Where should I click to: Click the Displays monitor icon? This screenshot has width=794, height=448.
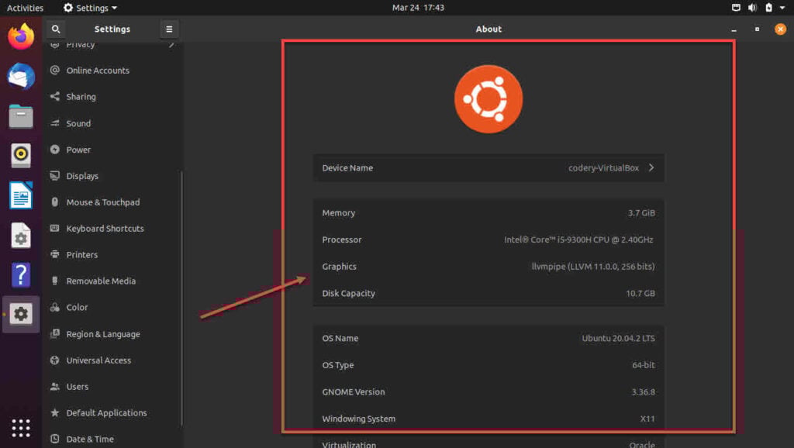pos(55,176)
